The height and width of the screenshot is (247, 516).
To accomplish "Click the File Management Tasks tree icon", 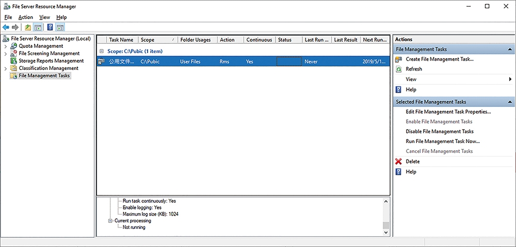I will click(x=13, y=76).
